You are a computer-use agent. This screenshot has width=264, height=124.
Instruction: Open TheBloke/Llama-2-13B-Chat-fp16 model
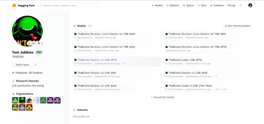tap(190, 86)
